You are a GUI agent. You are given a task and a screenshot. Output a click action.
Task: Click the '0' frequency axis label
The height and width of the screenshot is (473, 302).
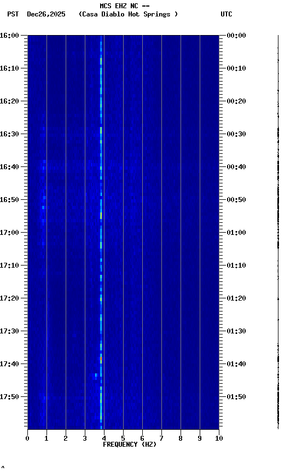pos(27,439)
